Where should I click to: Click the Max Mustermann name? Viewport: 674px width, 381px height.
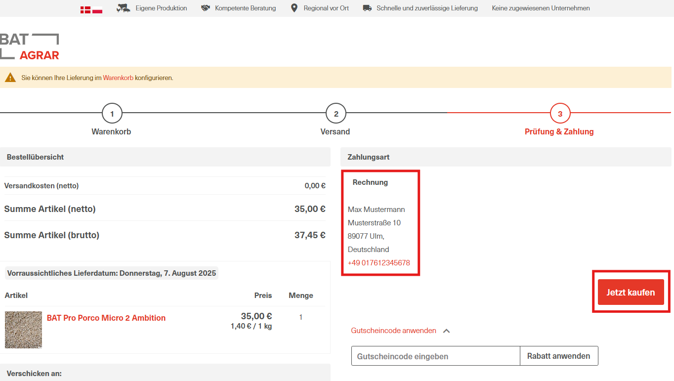377,210
